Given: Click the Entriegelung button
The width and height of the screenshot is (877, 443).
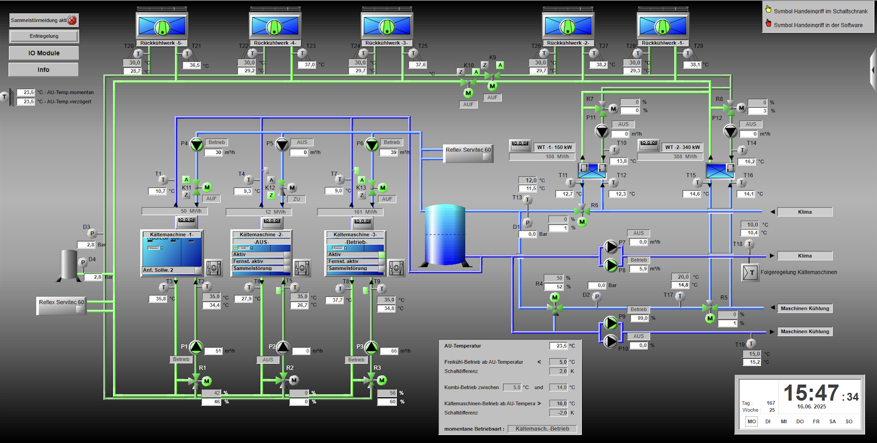Looking at the screenshot, I should point(44,36).
